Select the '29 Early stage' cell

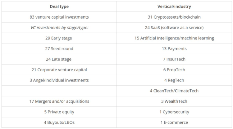pos(59,38)
